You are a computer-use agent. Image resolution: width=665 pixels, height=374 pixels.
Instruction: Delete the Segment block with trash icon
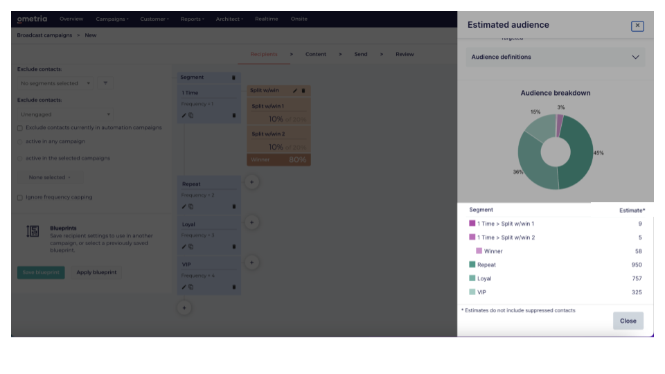click(x=233, y=78)
